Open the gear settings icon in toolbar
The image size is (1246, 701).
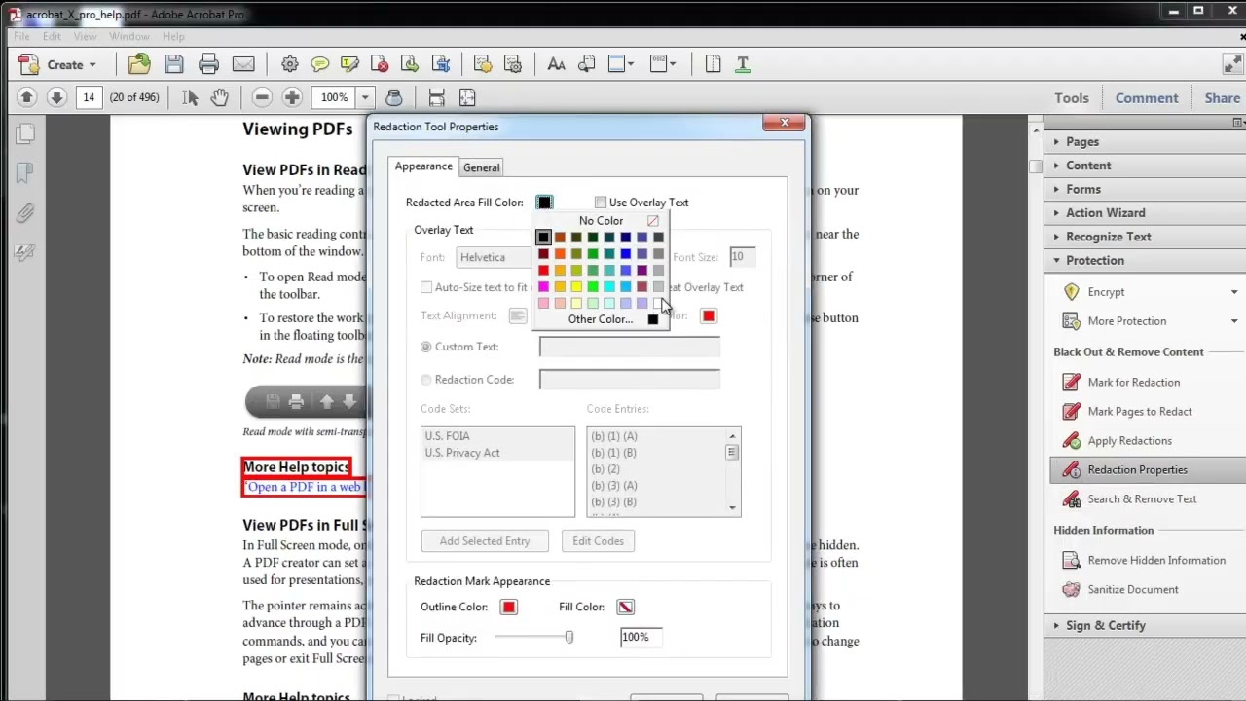[x=290, y=64]
